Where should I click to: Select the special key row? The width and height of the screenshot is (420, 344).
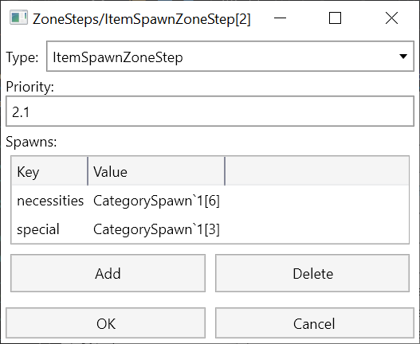[210, 229]
